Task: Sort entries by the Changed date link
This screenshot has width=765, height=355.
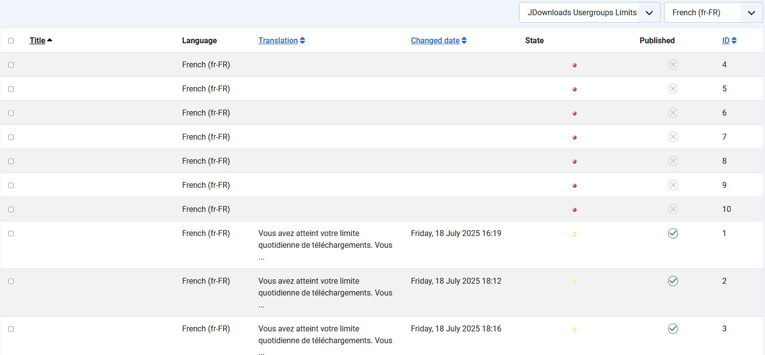Action: pos(435,40)
